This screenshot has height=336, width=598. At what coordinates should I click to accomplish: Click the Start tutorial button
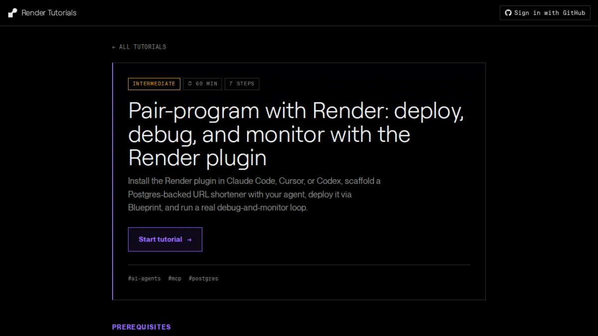click(x=165, y=239)
